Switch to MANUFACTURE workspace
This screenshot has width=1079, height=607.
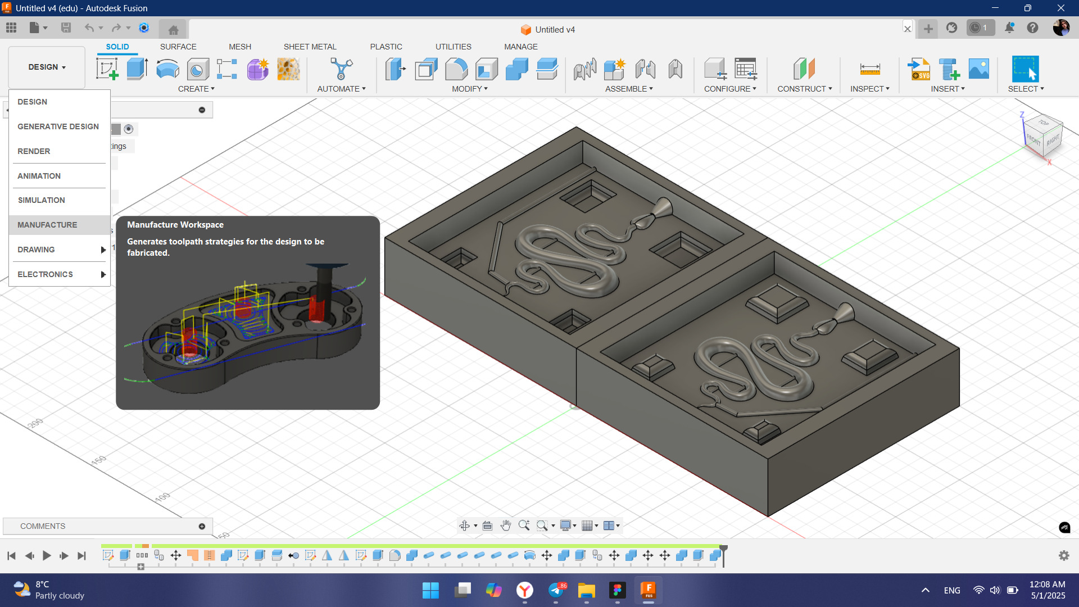pyautogui.click(x=60, y=225)
